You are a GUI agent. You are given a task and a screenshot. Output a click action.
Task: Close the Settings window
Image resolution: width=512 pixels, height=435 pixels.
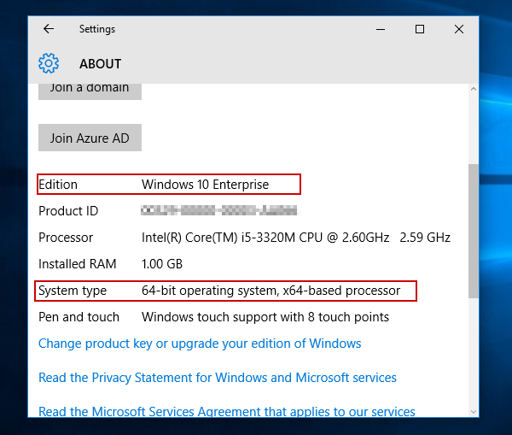pyautogui.click(x=459, y=29)
